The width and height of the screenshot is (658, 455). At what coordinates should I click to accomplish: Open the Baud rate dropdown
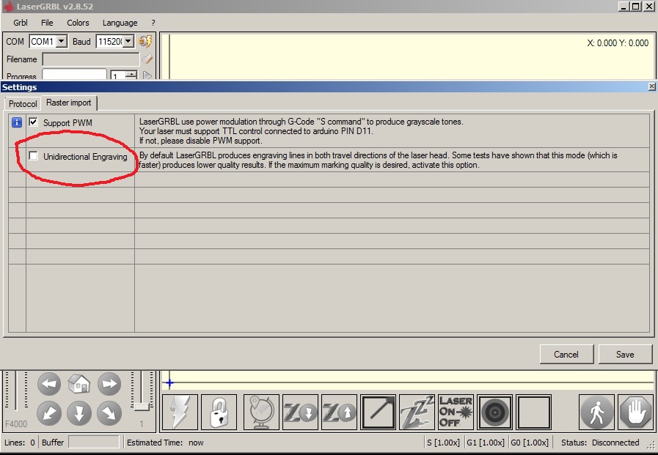pyautogui.click(x=128, y=41)
